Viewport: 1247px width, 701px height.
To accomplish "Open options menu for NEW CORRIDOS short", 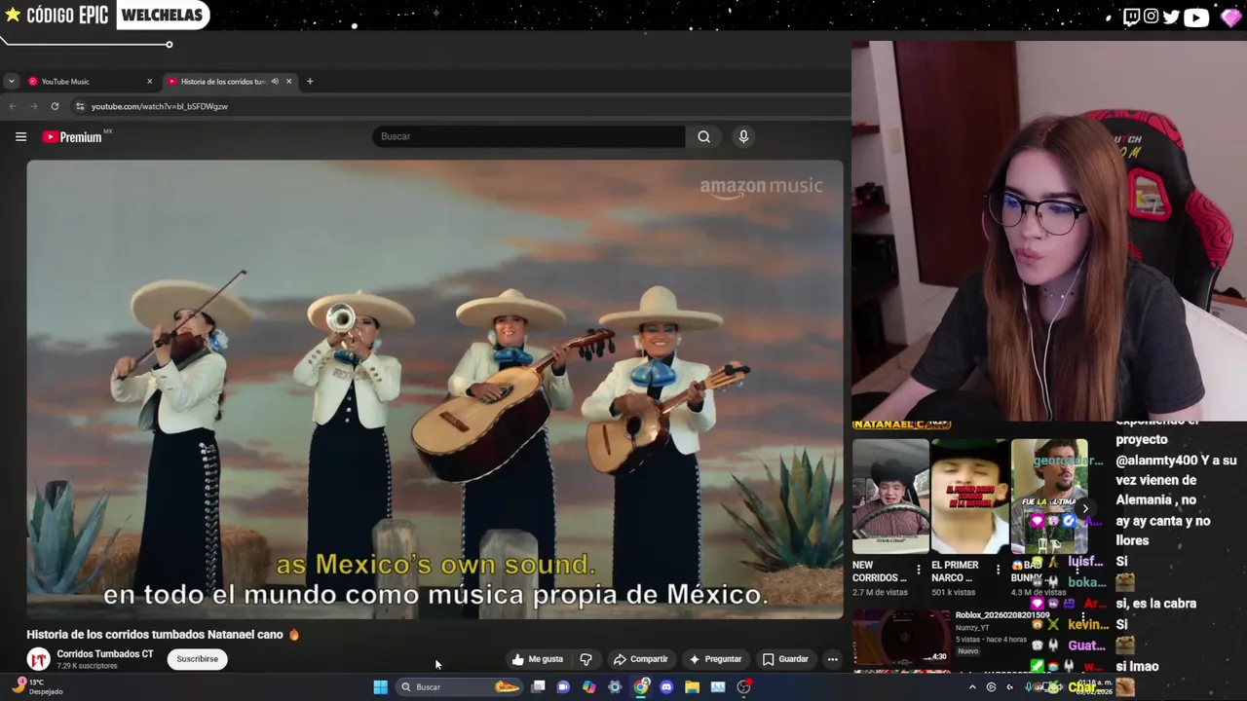I will click(x=918, y=570).
